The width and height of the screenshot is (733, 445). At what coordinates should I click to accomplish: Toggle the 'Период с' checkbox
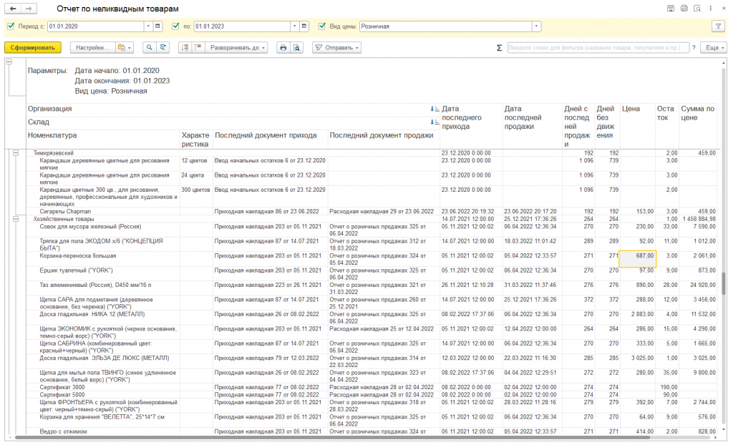[11, 26]
